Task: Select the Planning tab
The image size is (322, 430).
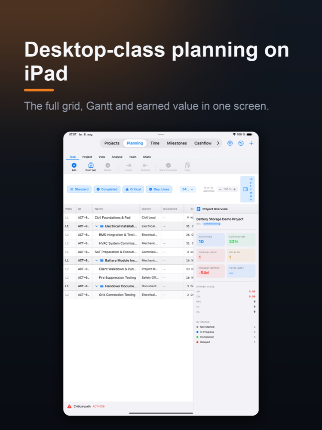Action: pyautogui.click(x=135, y=143)
